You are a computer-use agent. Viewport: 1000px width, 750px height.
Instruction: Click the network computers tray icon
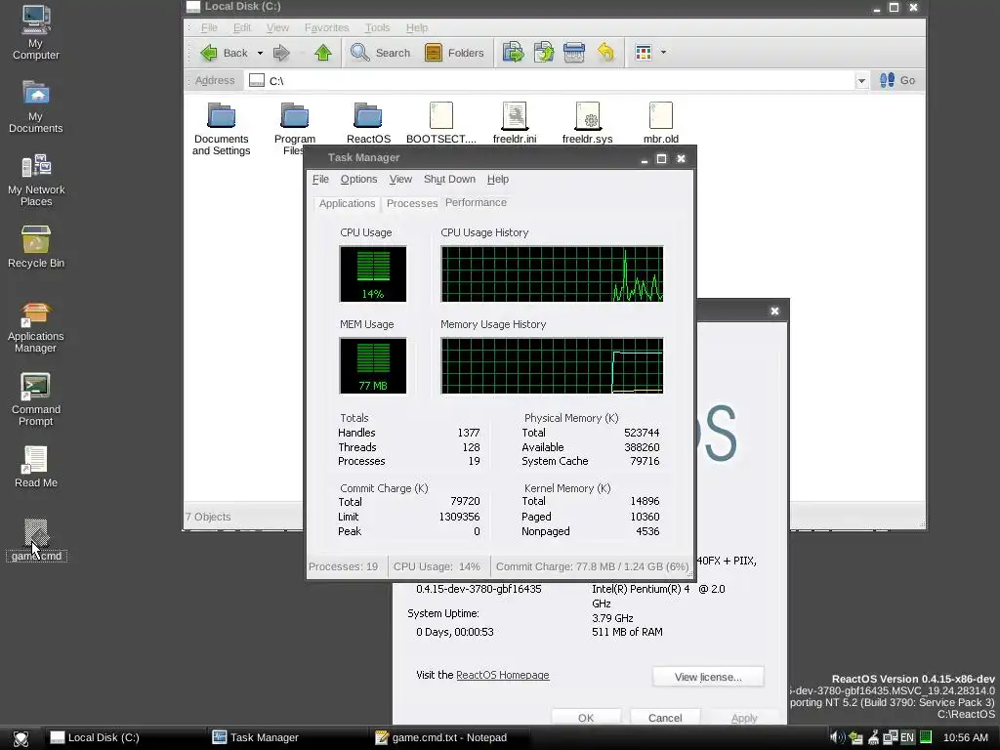(891, 737)
